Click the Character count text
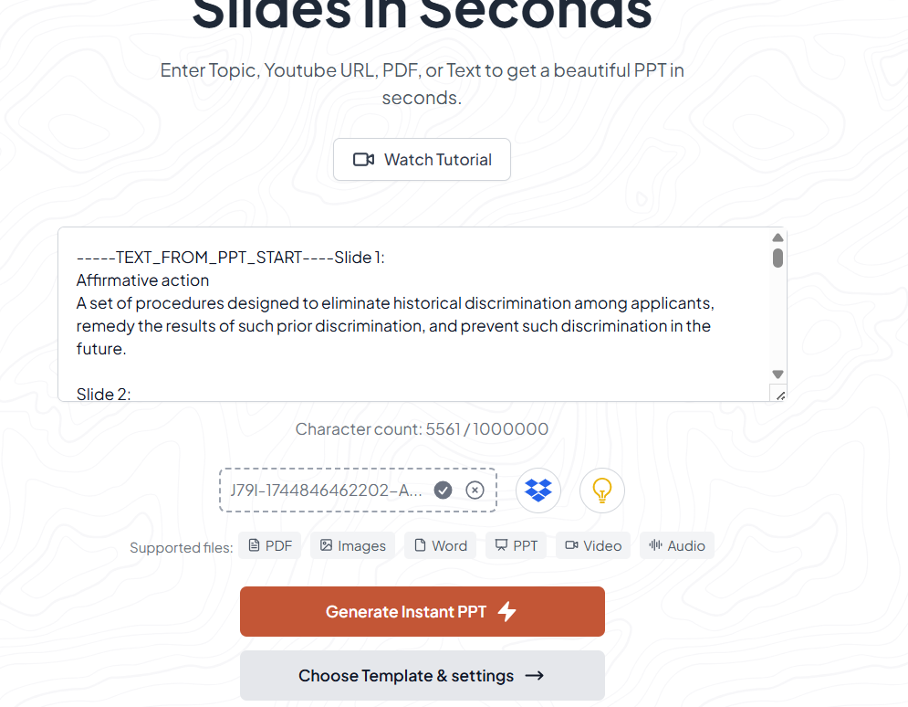This screenshot has width=908, height=707. click(422, 429)
